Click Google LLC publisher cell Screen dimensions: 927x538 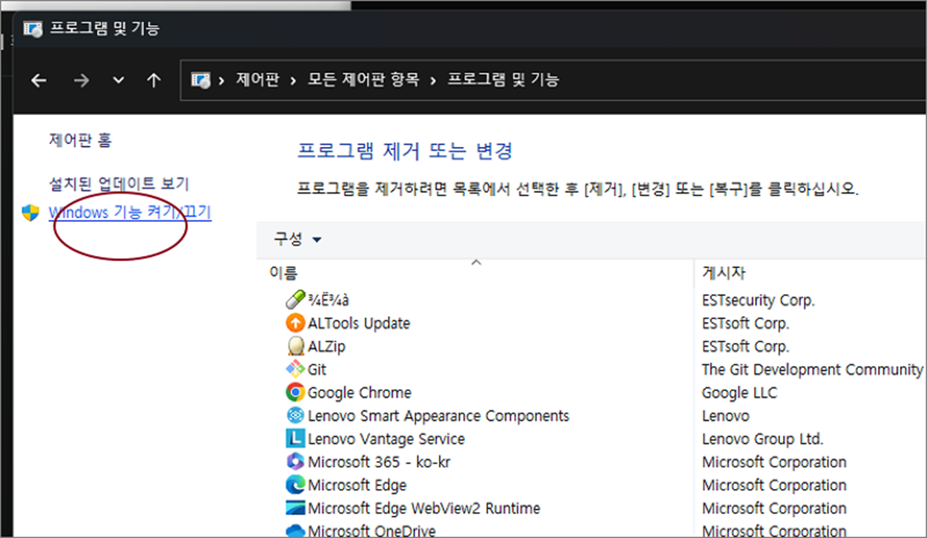click(739, 393)
